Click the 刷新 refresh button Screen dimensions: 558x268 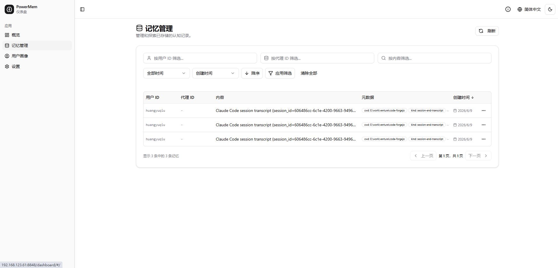[x=487, y=31]
